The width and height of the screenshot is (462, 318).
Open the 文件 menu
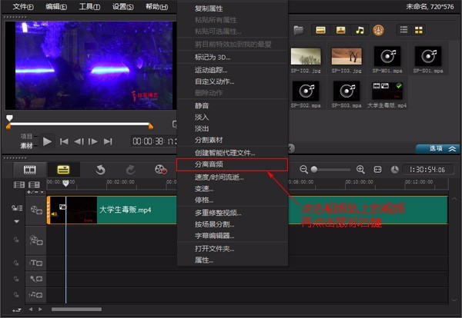(23, 6)
